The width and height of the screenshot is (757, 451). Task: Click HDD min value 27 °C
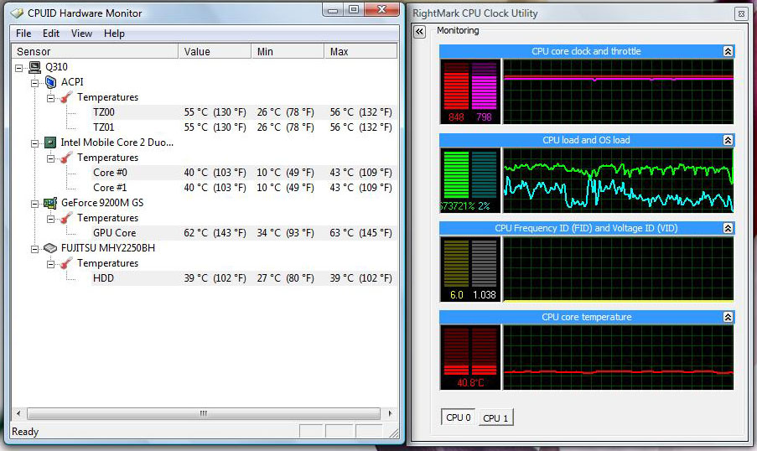pyautogui.click(x=285, y=278)
